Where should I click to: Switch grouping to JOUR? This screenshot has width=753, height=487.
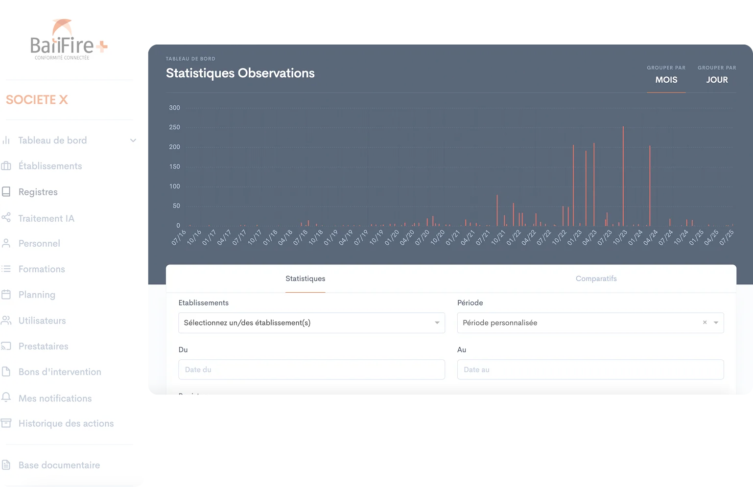point(717,80)
